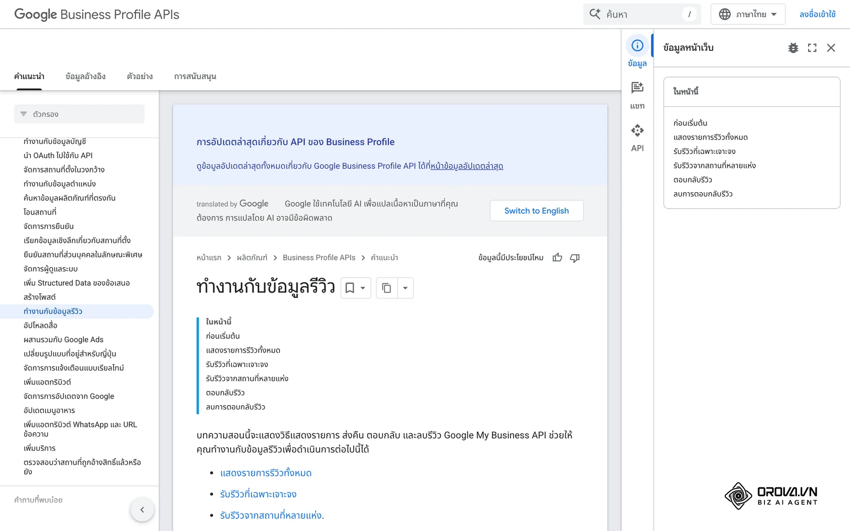Click the globe language icon

pos(725,14)
